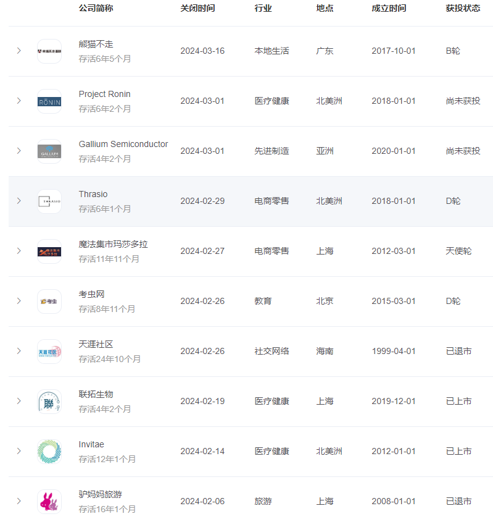Open the 魔法集市玛莎多拉 company name

(113, 244)
